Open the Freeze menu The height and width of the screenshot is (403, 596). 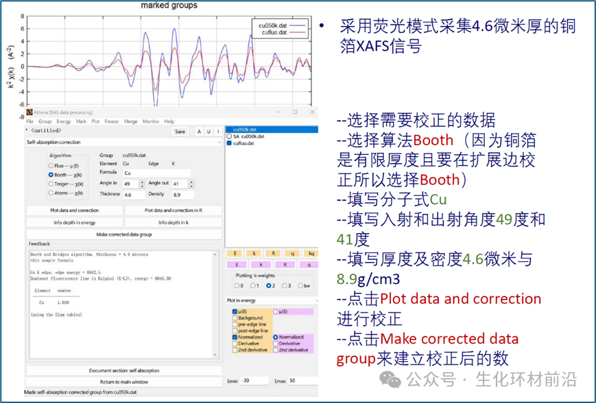[111, 121]
